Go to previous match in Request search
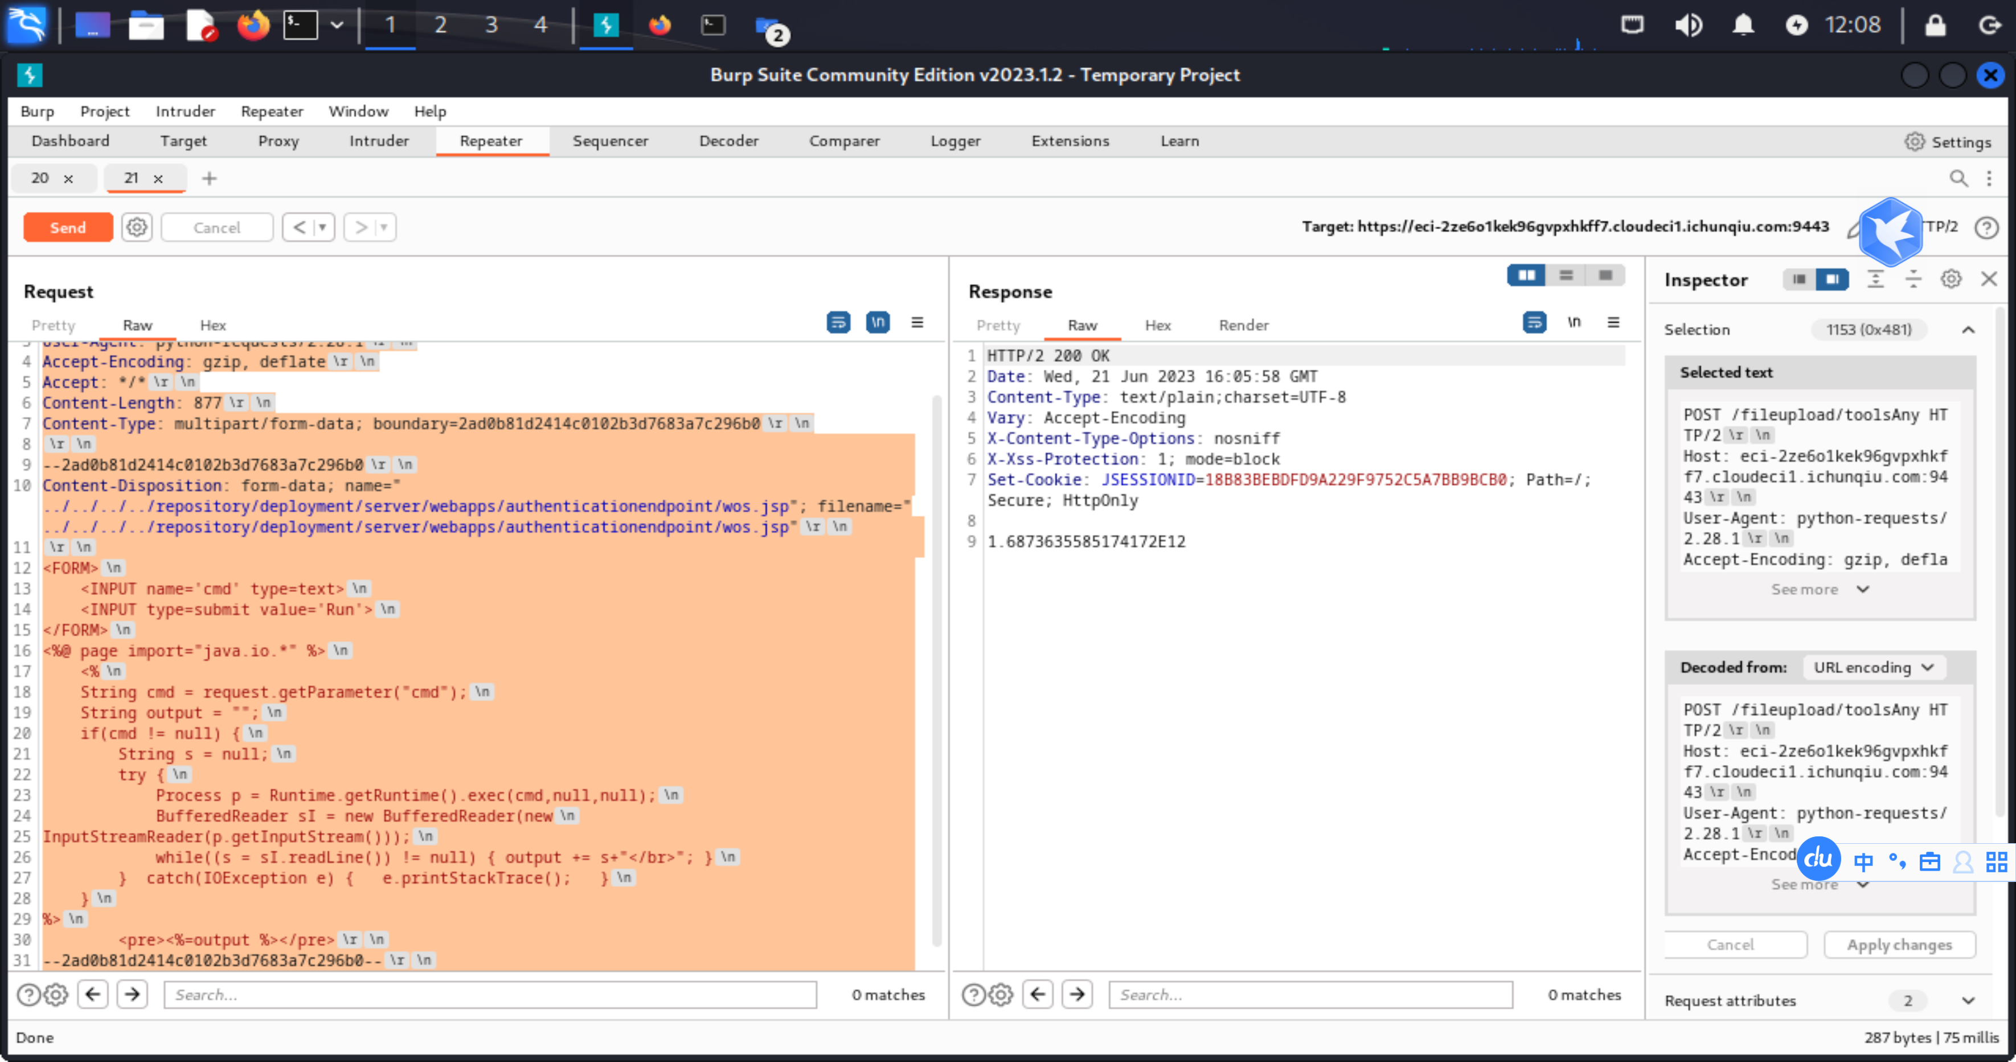2016x1062 pixels. click(93, 995)
